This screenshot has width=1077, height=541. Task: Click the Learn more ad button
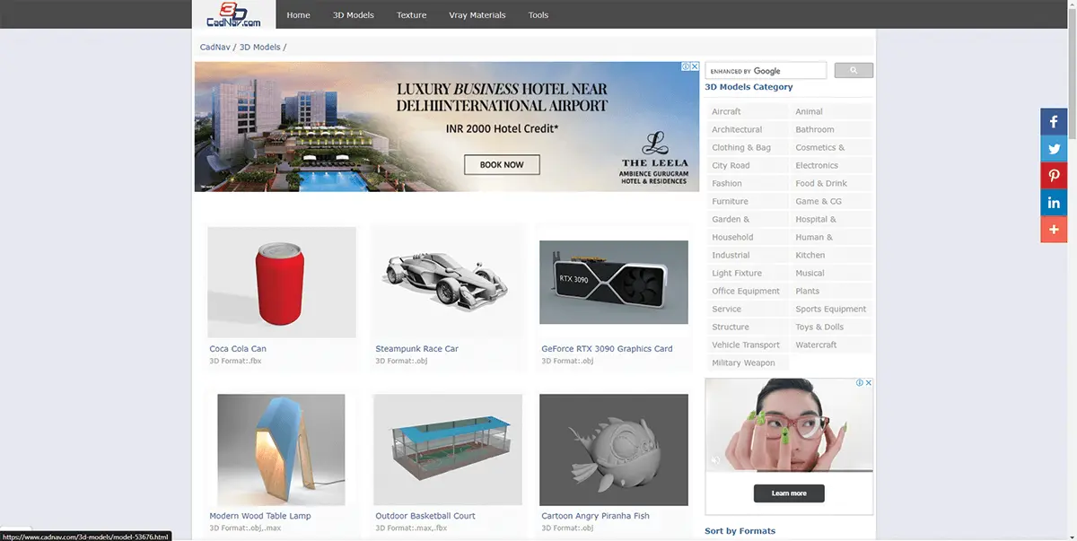click(789, 493)
